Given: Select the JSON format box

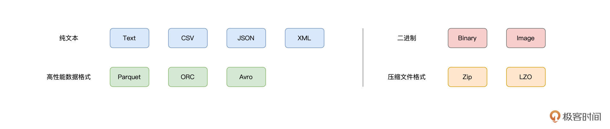Looking at the screenshot, I should click(246, 38).
